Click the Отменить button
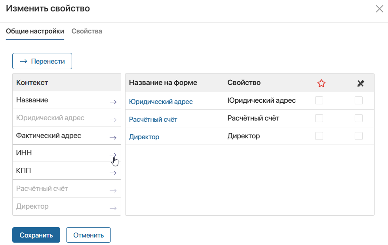 (x=88, y=235)
